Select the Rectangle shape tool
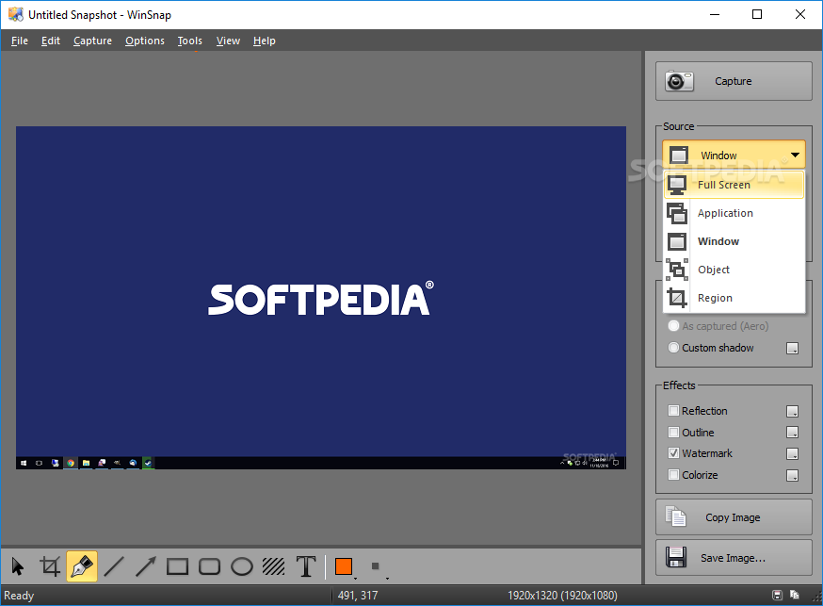Screen dimensions: 823x606 [x=177, y=566]
